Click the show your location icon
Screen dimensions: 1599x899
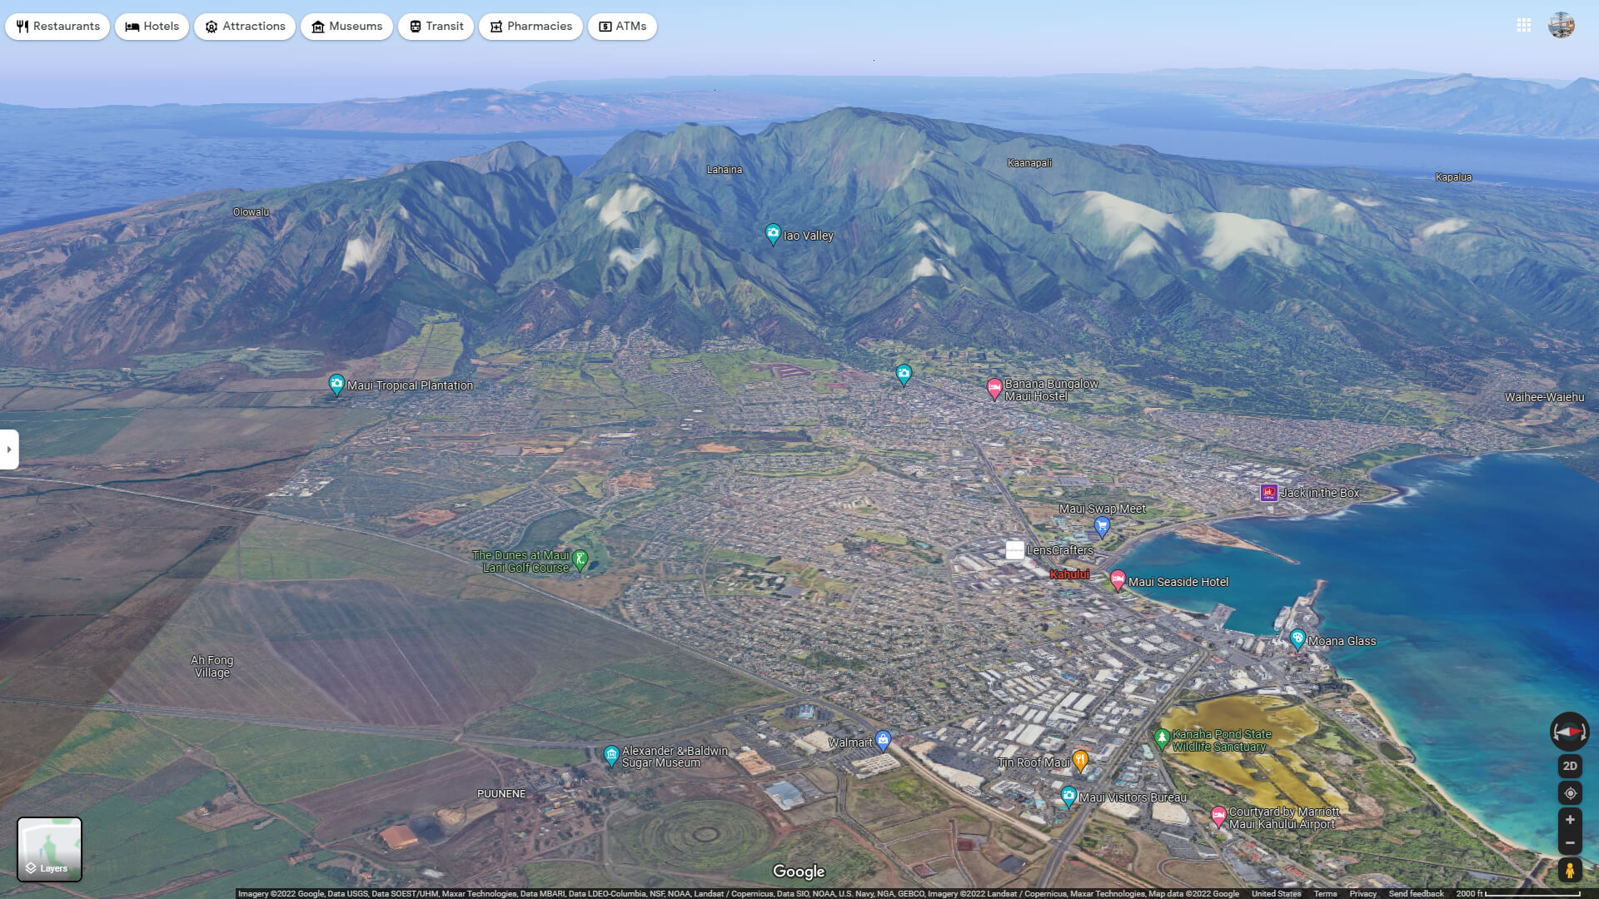click(x=1570, y=793)
